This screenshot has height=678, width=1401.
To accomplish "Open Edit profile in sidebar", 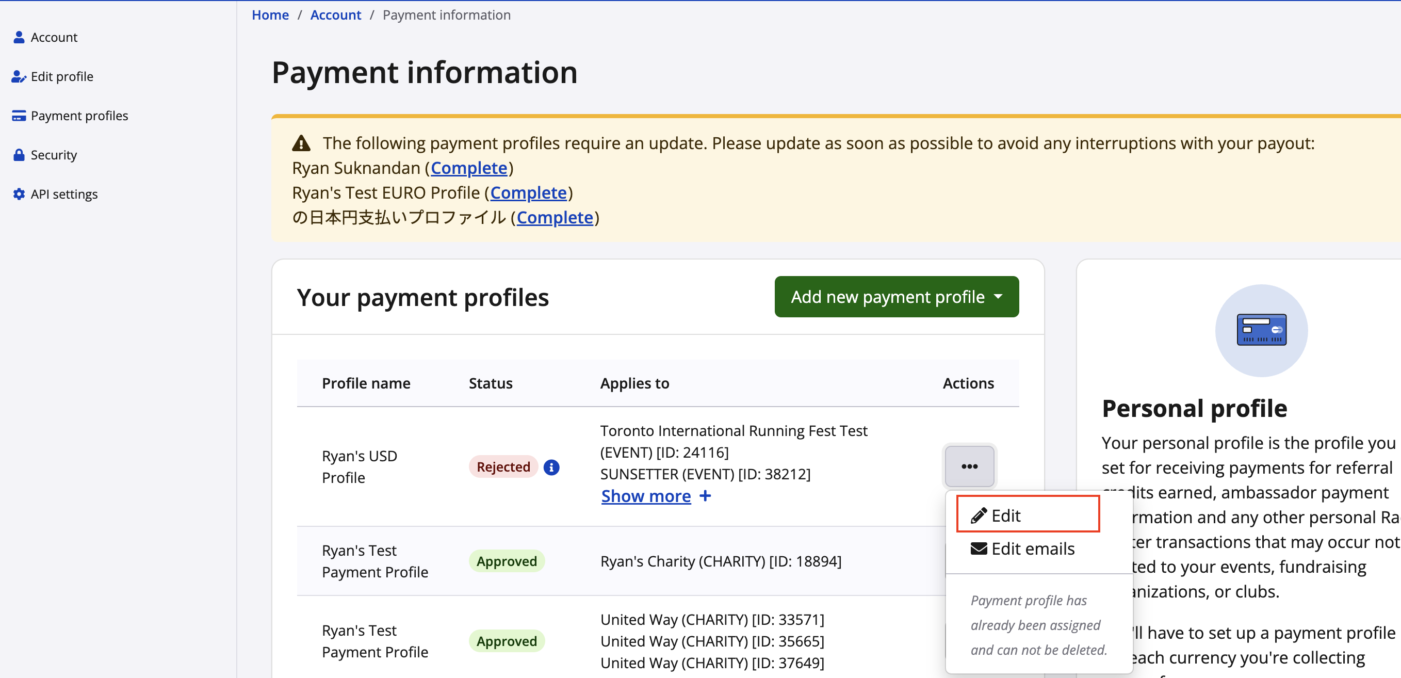I will pos(61,76).
